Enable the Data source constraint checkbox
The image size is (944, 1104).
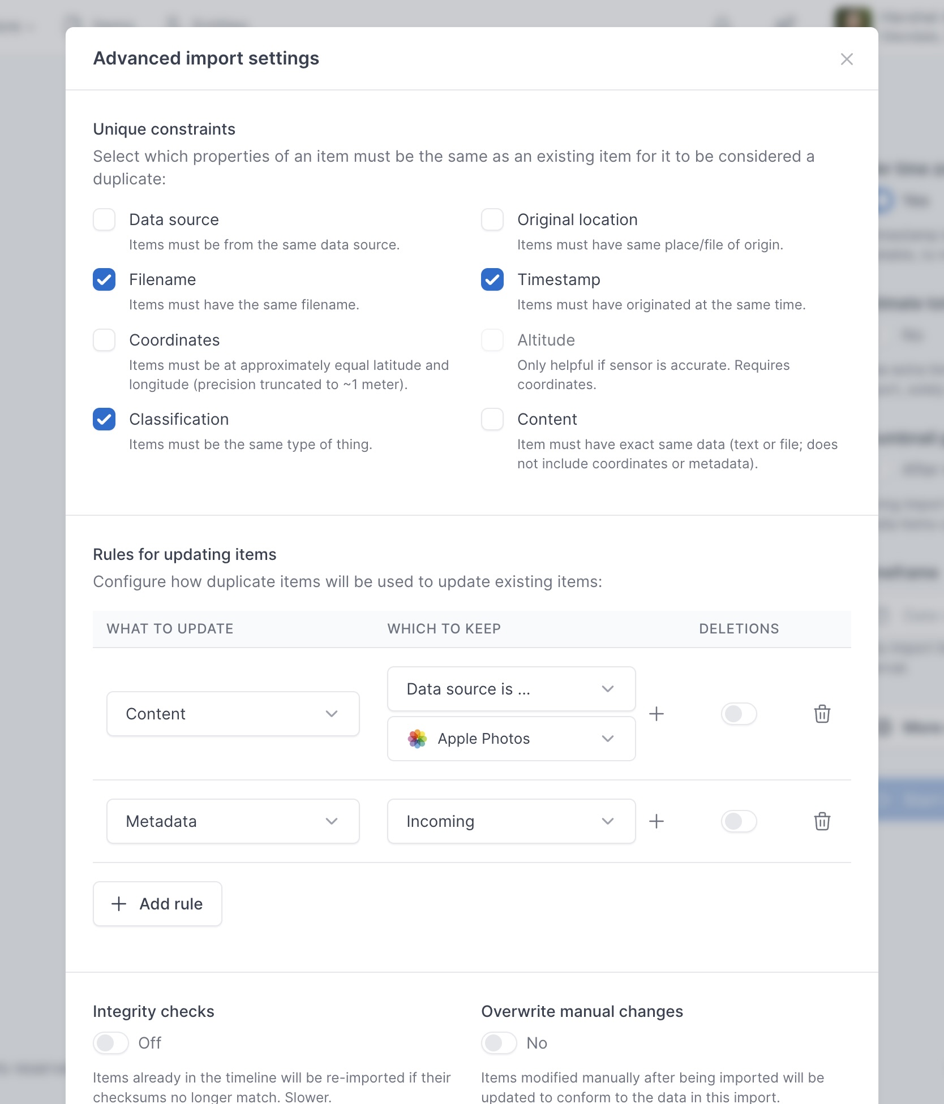(x=104, y=219)
